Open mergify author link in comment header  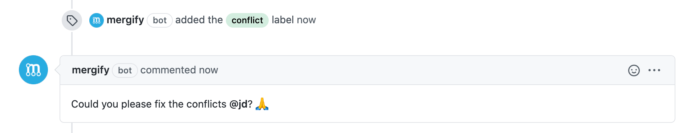click(90, 70)
